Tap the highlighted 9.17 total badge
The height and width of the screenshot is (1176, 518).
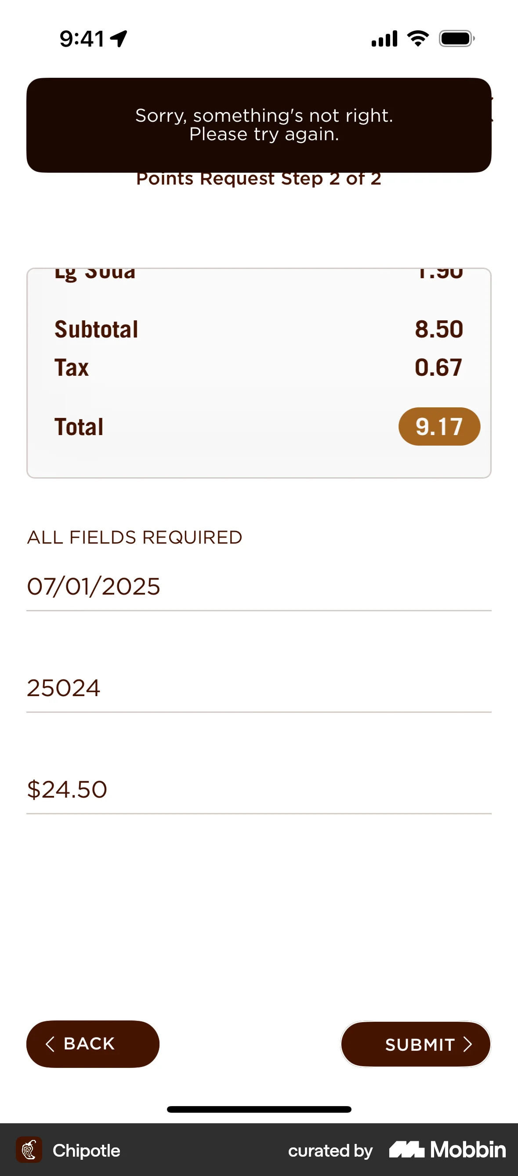[x=439, y=426]
